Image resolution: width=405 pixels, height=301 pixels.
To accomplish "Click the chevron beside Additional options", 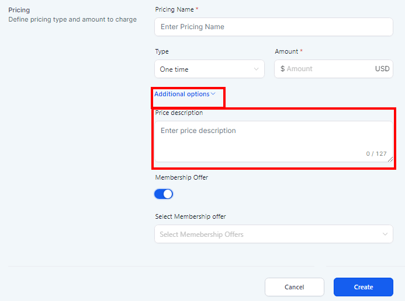I will pyautogui.click(x=213, y=94).
